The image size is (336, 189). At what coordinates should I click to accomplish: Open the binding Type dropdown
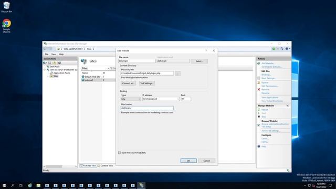pyautogui.click(x=131, y=99)
